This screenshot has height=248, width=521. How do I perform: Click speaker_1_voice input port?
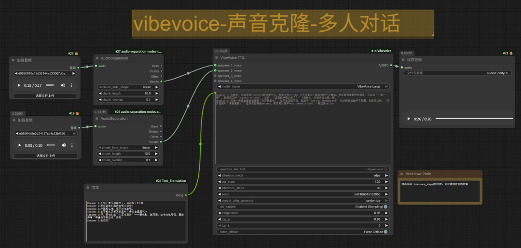215,65
